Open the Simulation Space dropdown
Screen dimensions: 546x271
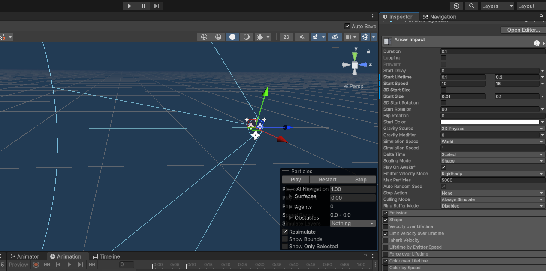pyautogui.click(x=493, y=142)
